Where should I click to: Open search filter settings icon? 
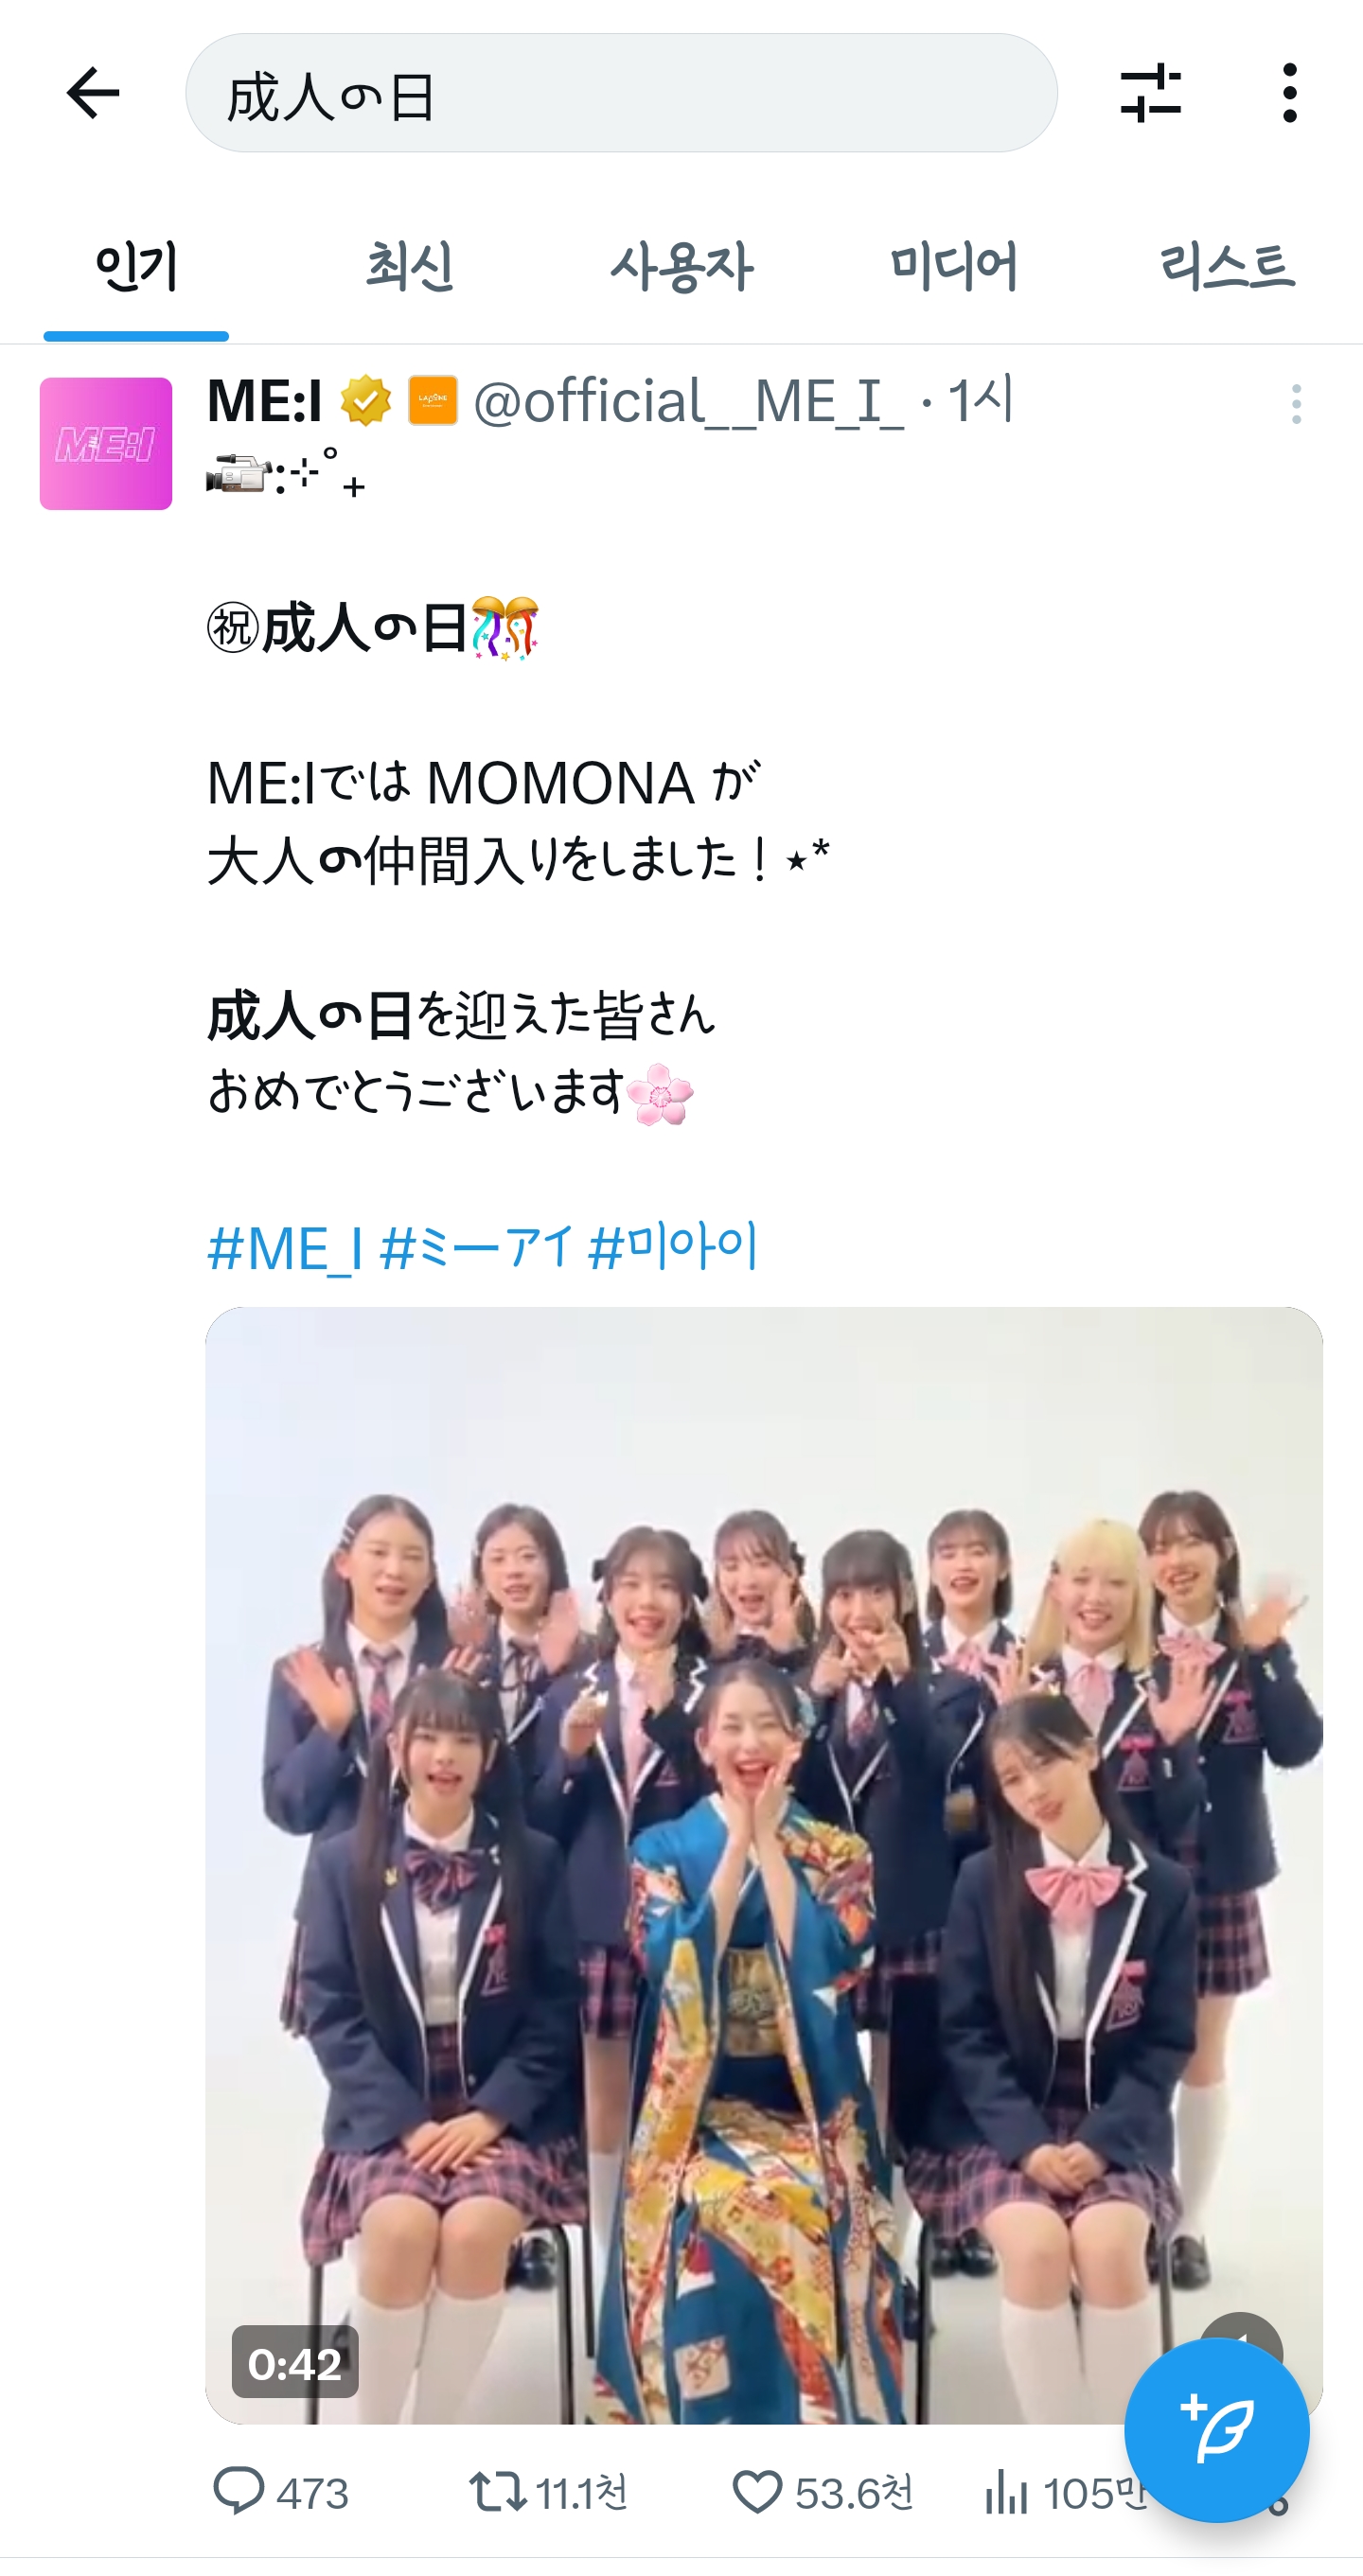point(1150,93)
